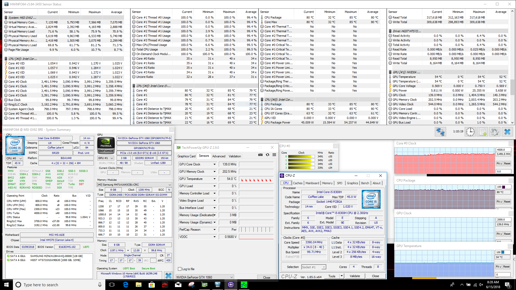Click the Intel Core i5 badge in CPU-Z
This screenshot has height=290, width=516.
371,199
